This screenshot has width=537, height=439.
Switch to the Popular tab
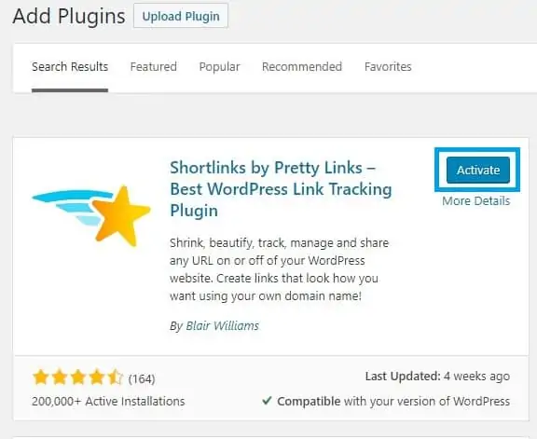tap(219, 67)
